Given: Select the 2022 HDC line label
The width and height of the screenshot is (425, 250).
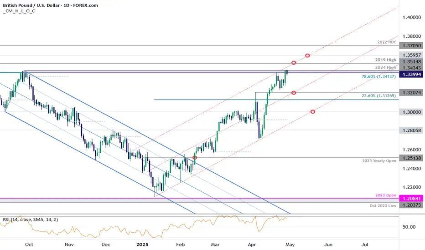Looking at the screenshot, I should pos(387,42).
